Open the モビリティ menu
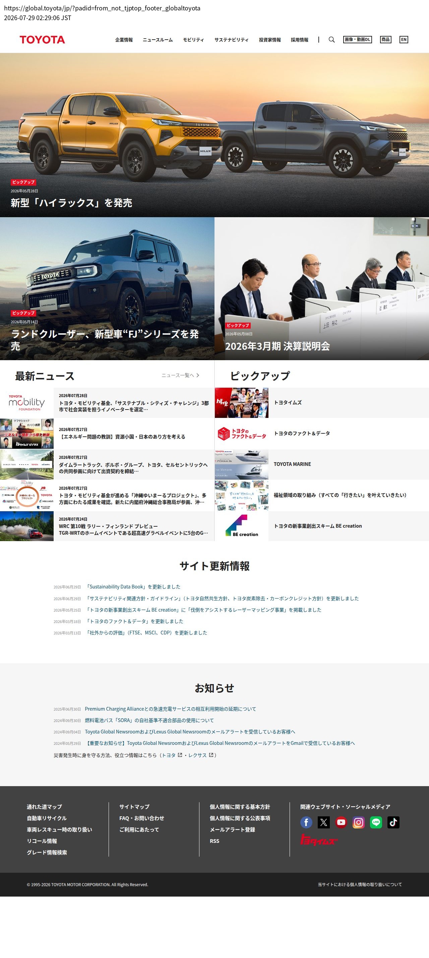 point(193,40)
